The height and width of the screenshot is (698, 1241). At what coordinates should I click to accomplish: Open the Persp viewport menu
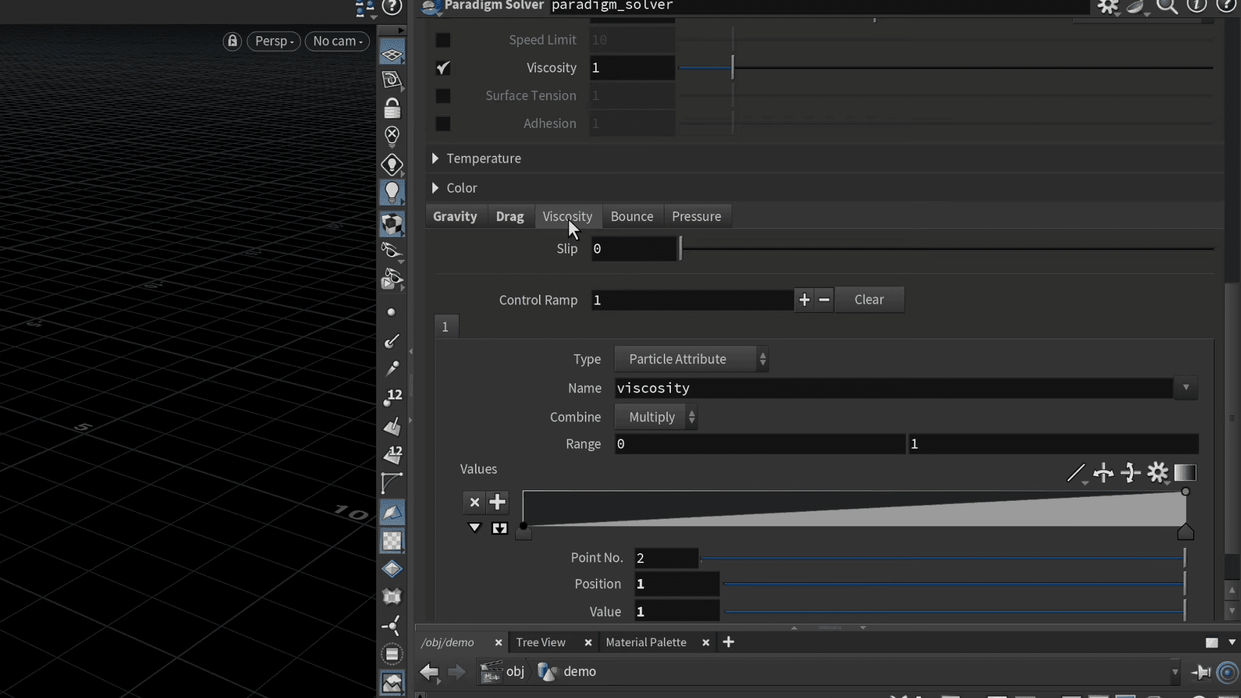274,41
